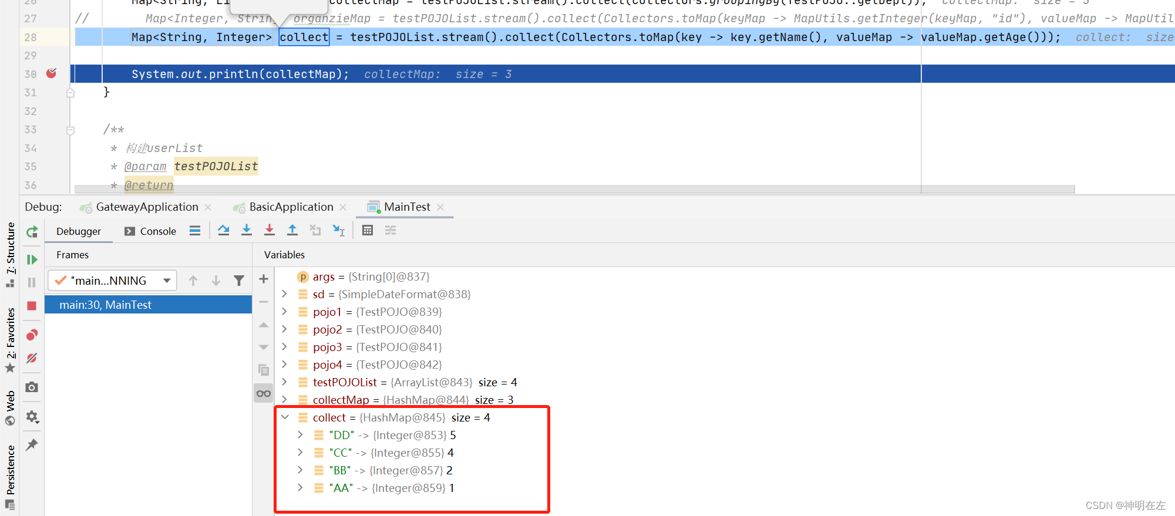Close MainTest debug tab
This screenshot has height=516, width=1175.
[440, 207]
